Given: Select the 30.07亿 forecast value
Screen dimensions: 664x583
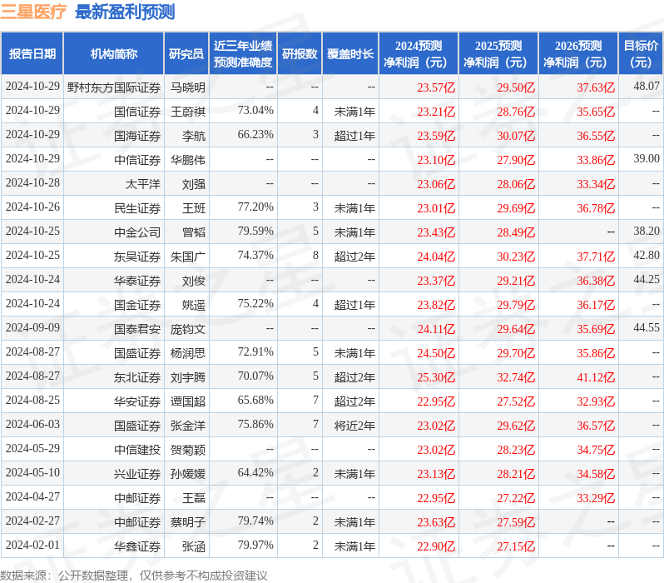Looking at the screenshot, I should [516, 136].
